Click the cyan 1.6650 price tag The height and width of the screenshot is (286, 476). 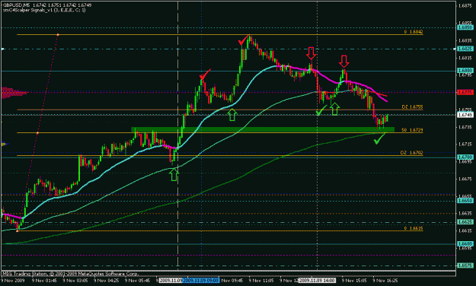465,201
